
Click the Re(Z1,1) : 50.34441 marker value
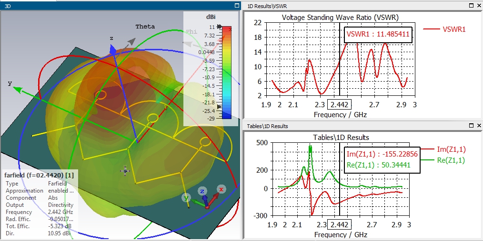coord(379,165)
